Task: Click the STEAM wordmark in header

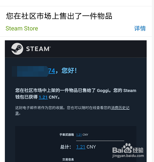Action: pos(38,49)
